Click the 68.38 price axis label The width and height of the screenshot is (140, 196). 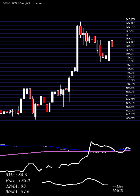130,91
